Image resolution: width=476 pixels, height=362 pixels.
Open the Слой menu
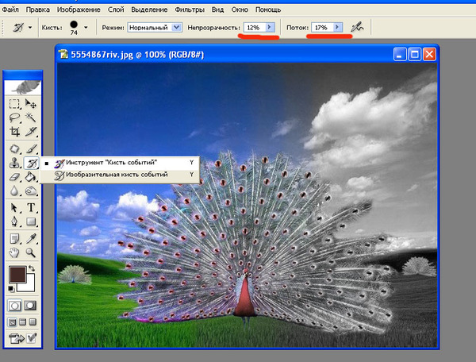click(x=116, y=10)
